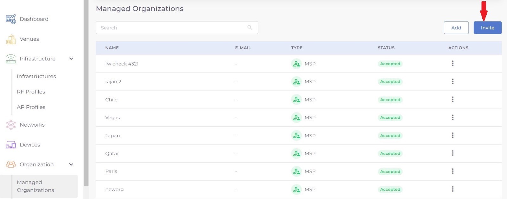Image resolution: width=507 pixels, height=199 pixels.
Task: Open the RF Profiles submenu item
Action: tap(31, 92)
